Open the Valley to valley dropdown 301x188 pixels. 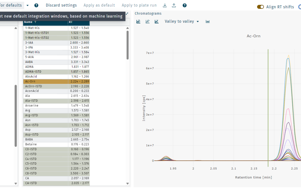(x=182, y=21)
